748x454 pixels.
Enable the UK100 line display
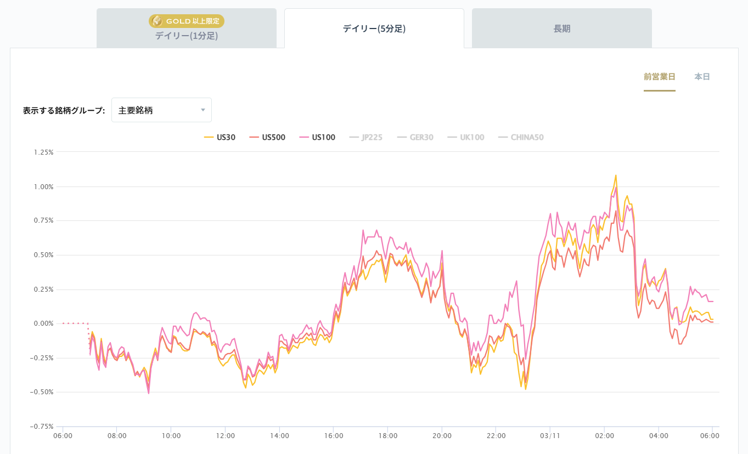coord(471,137)
